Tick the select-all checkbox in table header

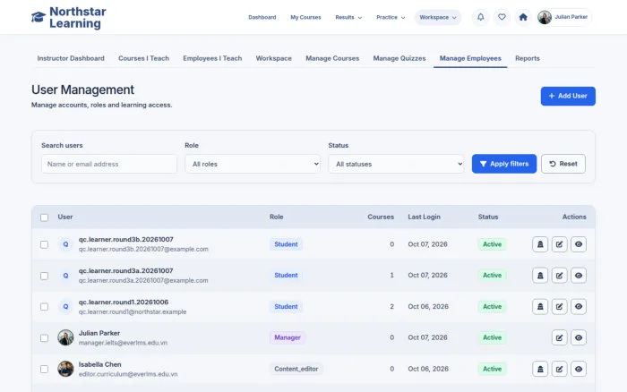45,217
